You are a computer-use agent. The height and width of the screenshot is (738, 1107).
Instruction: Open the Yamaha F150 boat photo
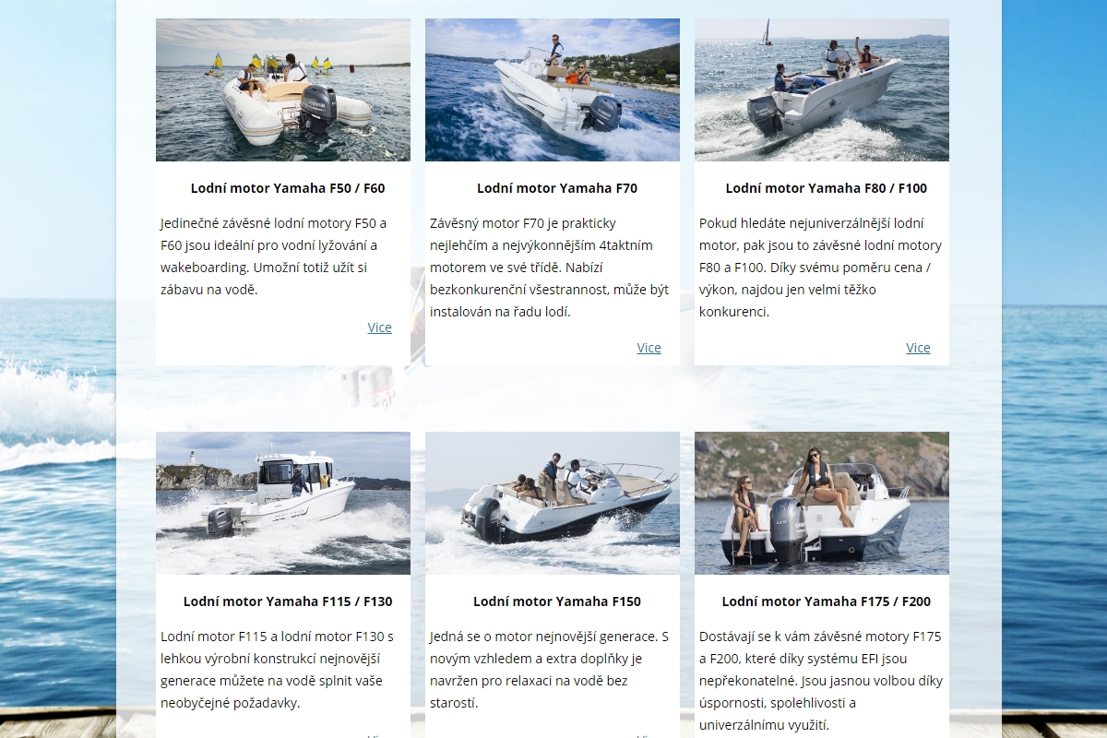click(x=553, y=503)
